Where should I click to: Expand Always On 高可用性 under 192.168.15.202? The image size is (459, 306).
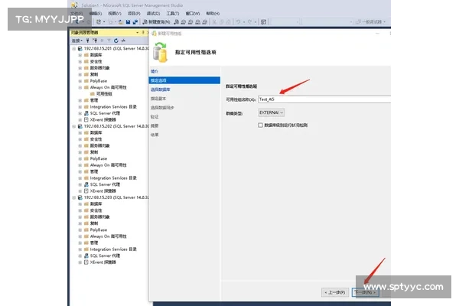[80, 165]
